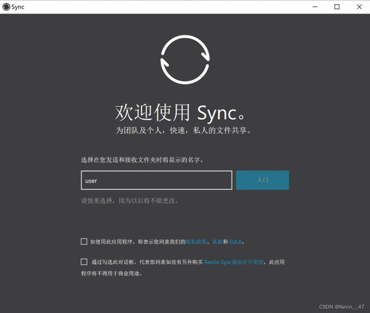Close the Sync window
The height and width of the screenshot is (313, 370).
[359, 7]
